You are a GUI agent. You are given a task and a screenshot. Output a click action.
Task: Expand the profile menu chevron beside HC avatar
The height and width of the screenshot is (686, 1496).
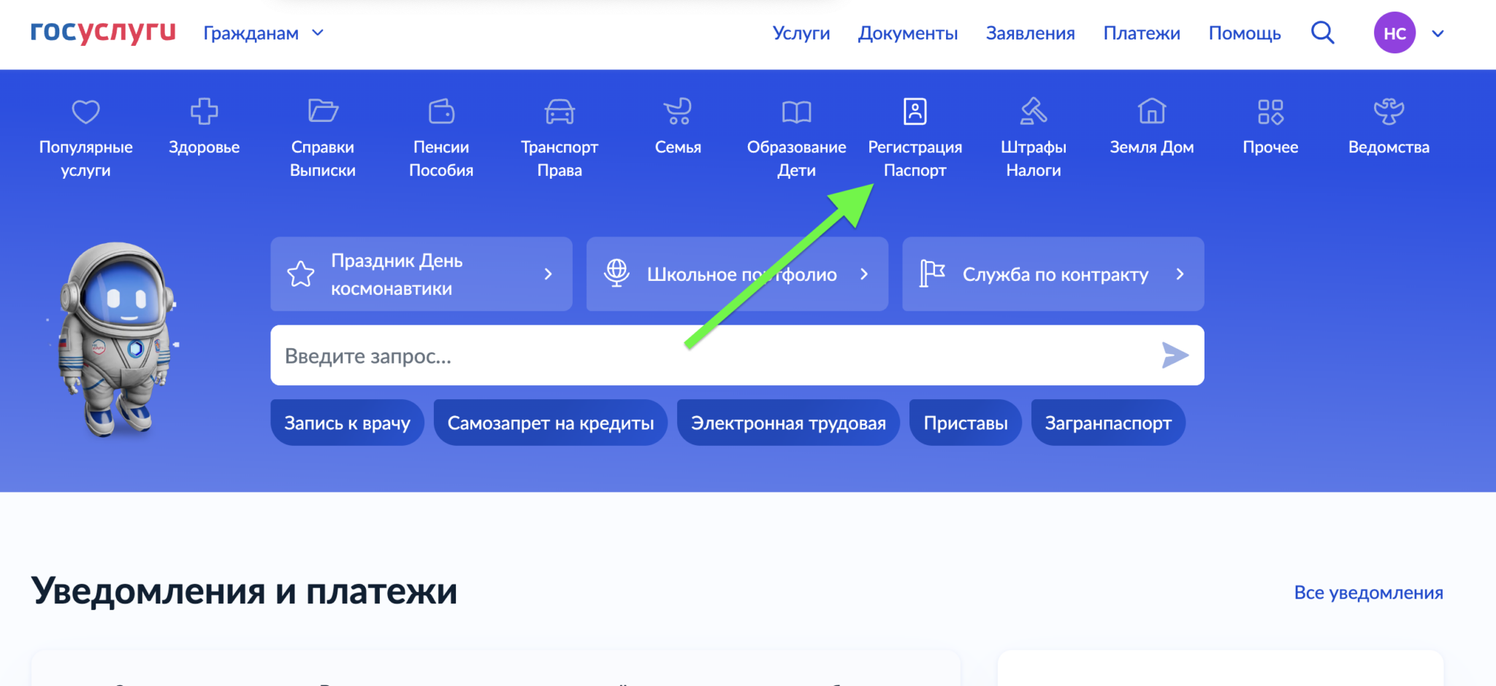tap(1438, 34)
